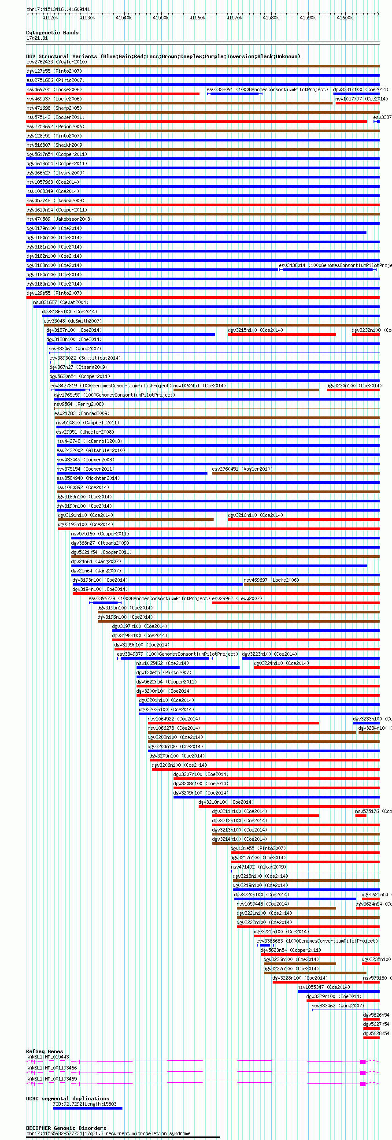Open dgv5623n54 (Cooper2011) variant label
Screen dimensions: 392x1140
(291, 951)
